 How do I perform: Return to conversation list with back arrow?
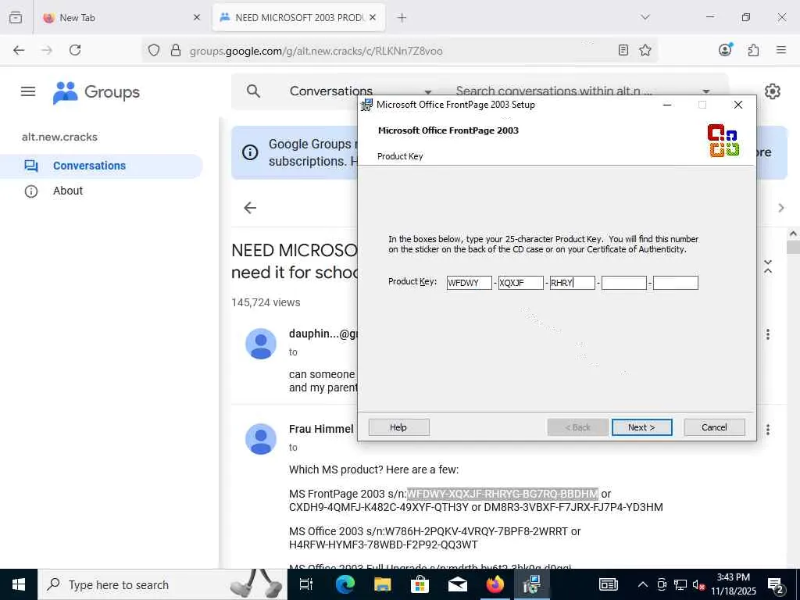coord(250,208)
